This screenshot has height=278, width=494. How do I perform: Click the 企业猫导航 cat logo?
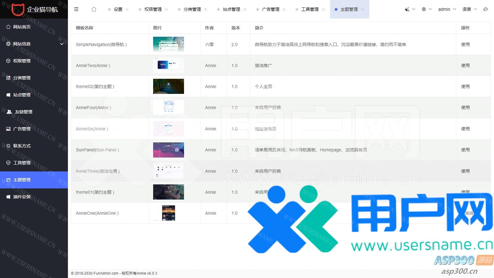[18, 9]
